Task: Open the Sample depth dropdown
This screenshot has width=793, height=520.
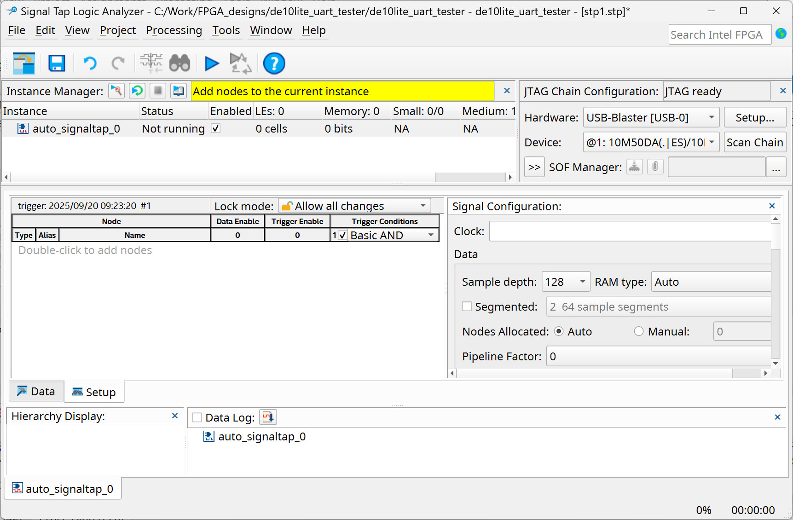Action: pyautogui.click(x=566, y=282)
